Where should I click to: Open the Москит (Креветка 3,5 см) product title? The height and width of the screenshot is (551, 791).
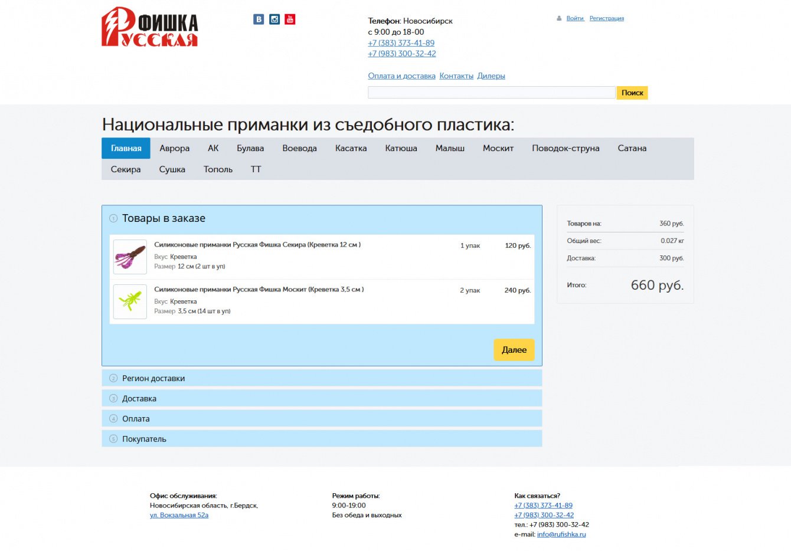[259, 290]
